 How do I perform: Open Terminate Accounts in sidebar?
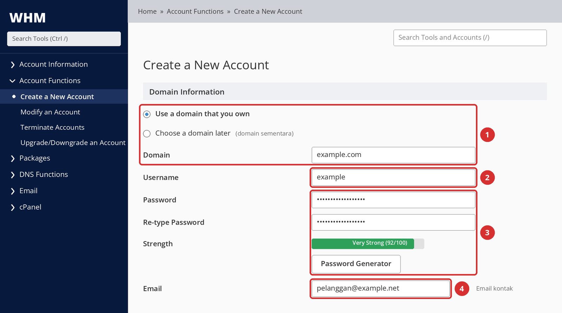tap(52, 128)
